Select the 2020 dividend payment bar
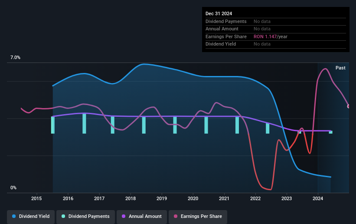Viewport: 356px width, 224px height. tap(206, 125)
